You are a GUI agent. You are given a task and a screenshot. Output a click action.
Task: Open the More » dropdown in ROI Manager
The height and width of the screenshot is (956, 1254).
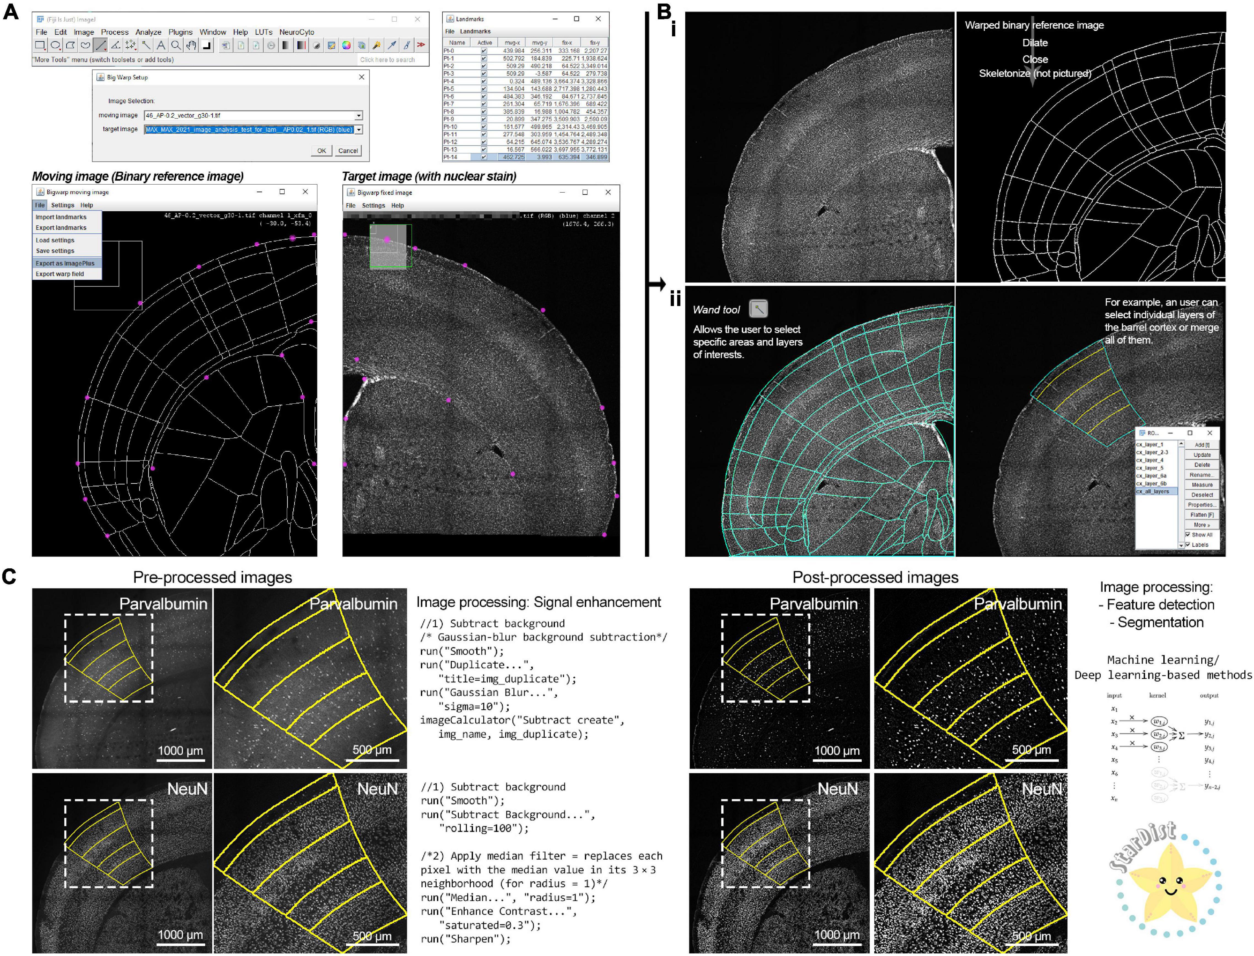pos(1202,525)
